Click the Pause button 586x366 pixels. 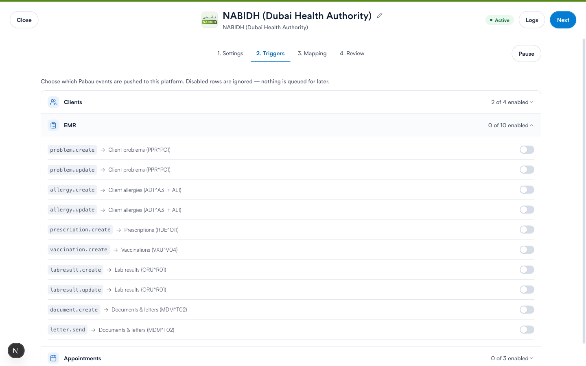pyautogui.click(x=526, y=54)
